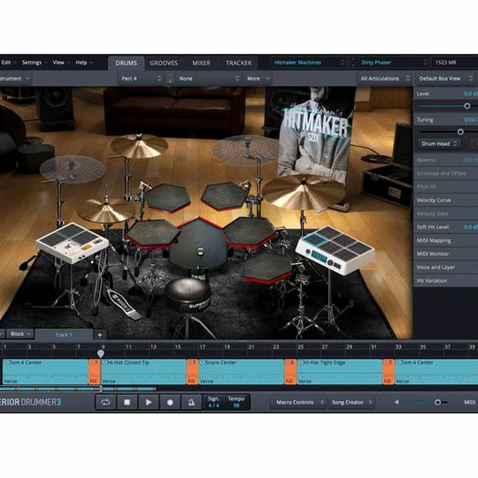Select the Track 1 tab
This screenshot has height=478, width=478.
click(x=64, y=335)
